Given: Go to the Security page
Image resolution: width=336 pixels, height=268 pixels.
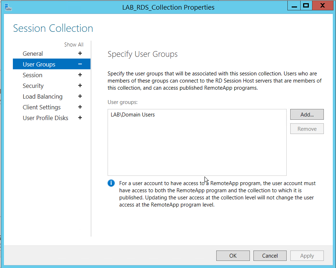Looking at the screenshot, I should click(x=33, y=86).
